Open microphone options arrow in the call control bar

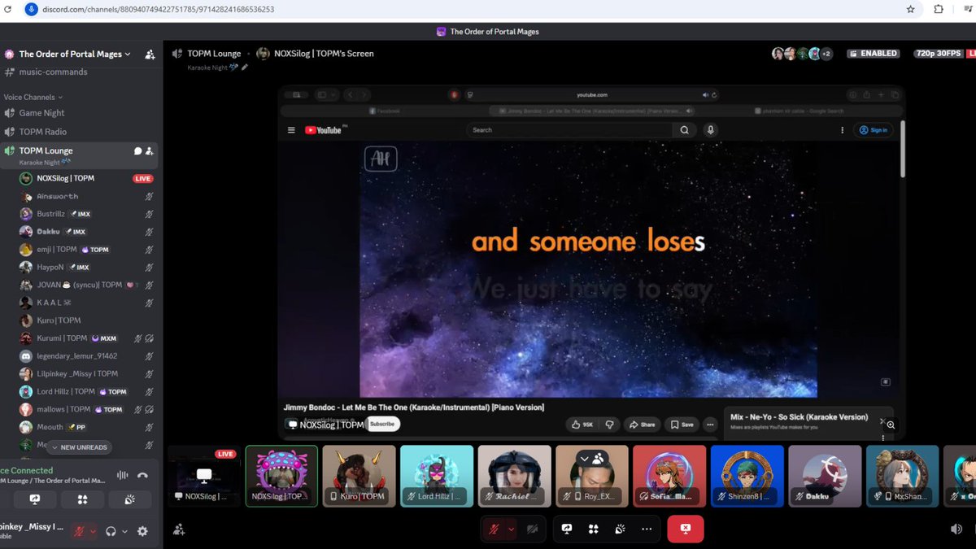[511, 529]
